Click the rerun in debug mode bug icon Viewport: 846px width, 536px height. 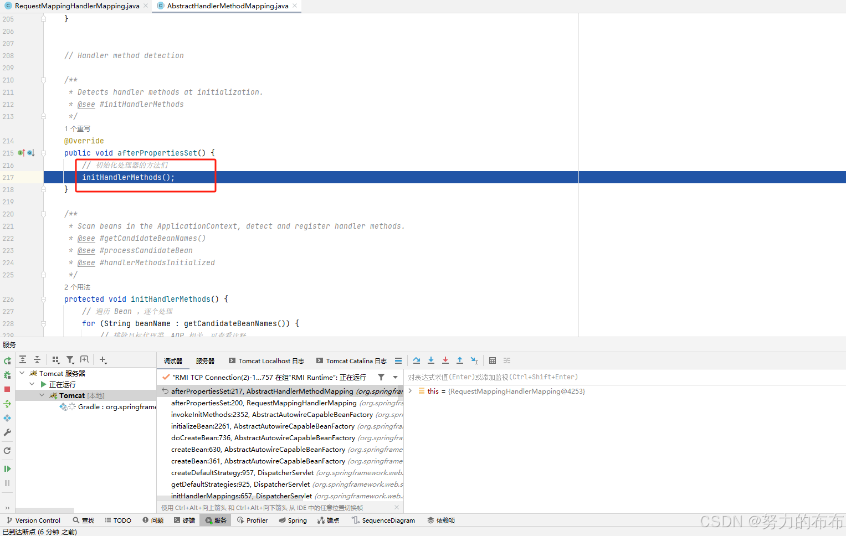[x=7, y=375]
